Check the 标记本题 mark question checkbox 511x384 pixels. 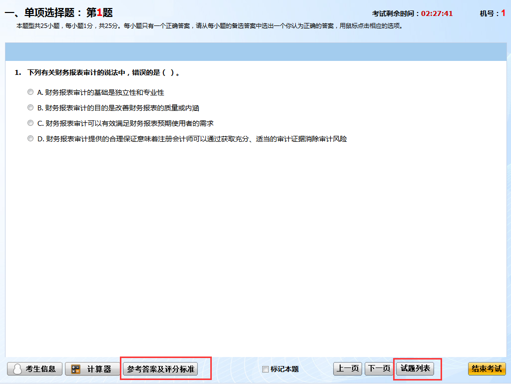click(264, 368)
